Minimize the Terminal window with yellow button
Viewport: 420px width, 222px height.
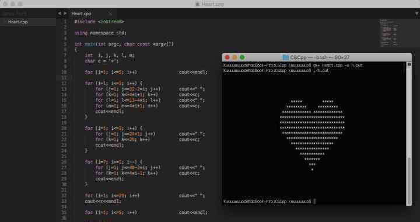click(235, 57)
